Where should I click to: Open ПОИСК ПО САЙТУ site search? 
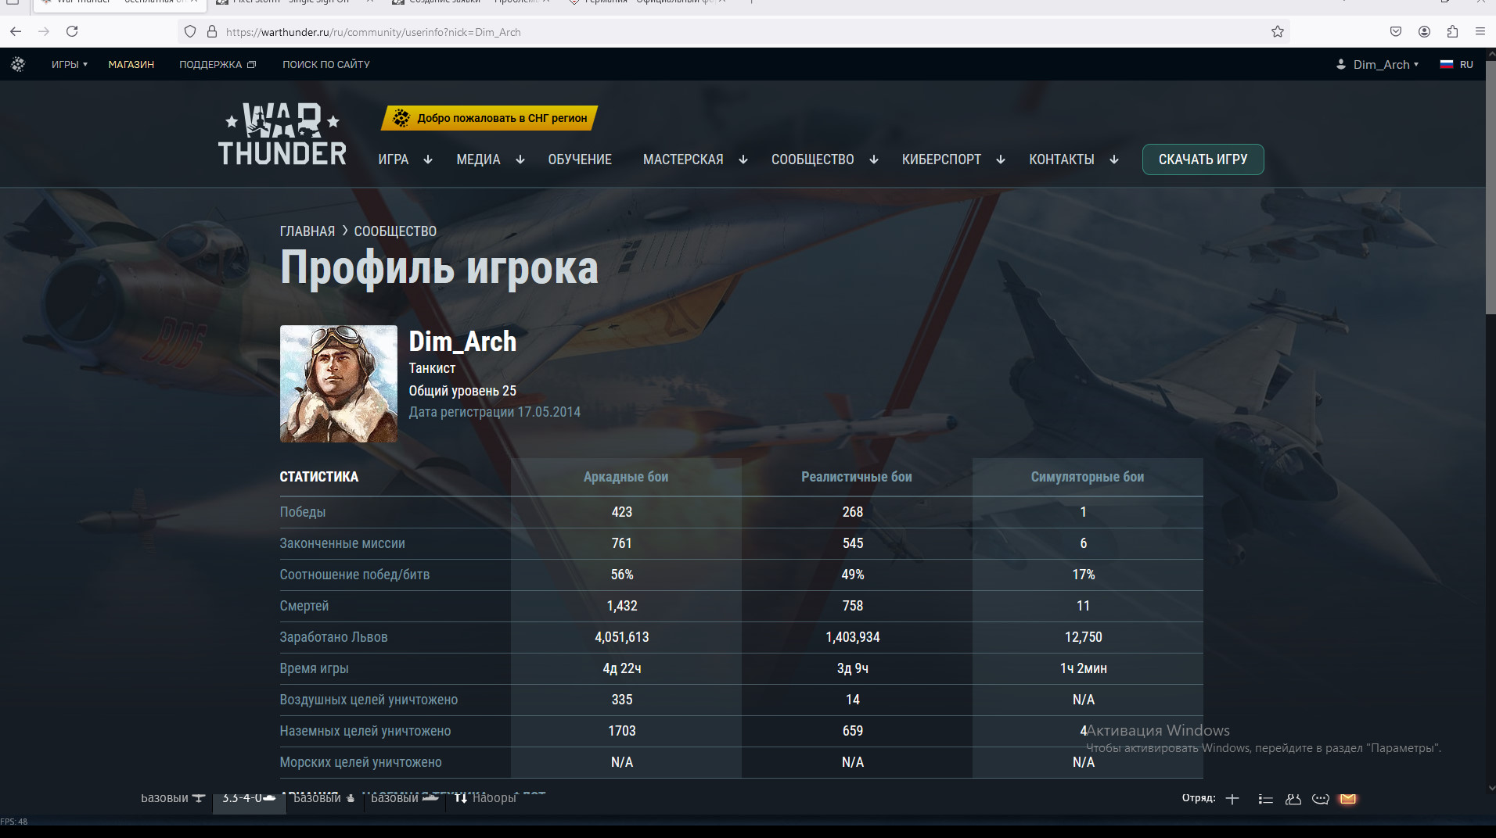[x=326, y=64]
